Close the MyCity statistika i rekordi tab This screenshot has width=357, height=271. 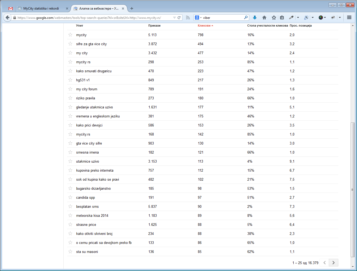point(67,9)
